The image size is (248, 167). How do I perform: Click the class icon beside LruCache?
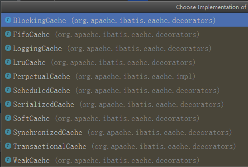(8, 62)
